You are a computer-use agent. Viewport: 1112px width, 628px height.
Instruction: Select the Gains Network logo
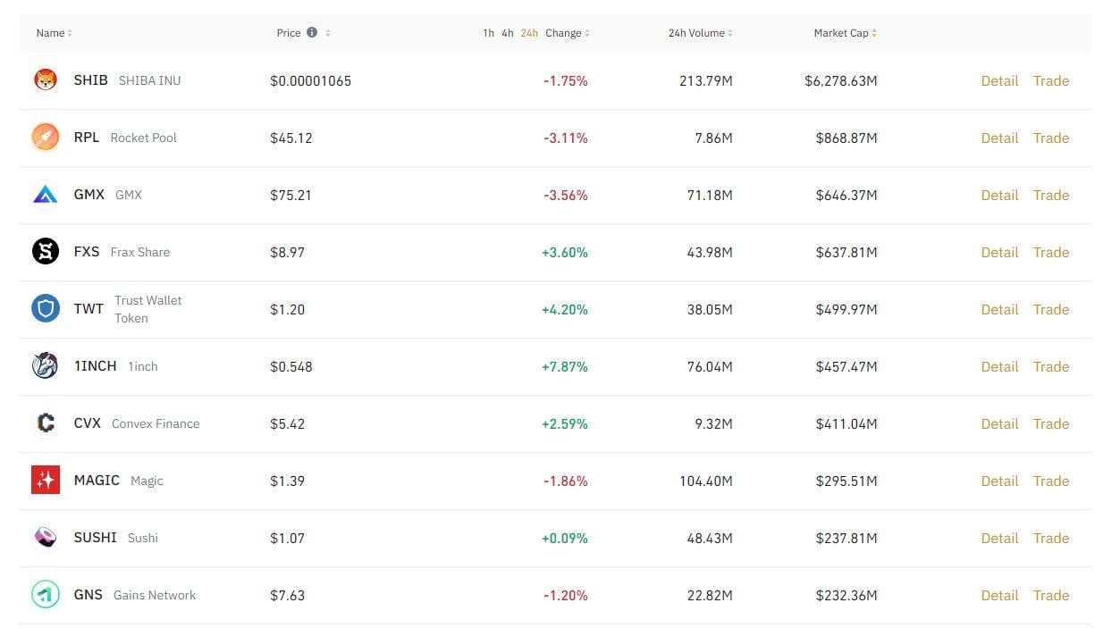click(46, 595)
